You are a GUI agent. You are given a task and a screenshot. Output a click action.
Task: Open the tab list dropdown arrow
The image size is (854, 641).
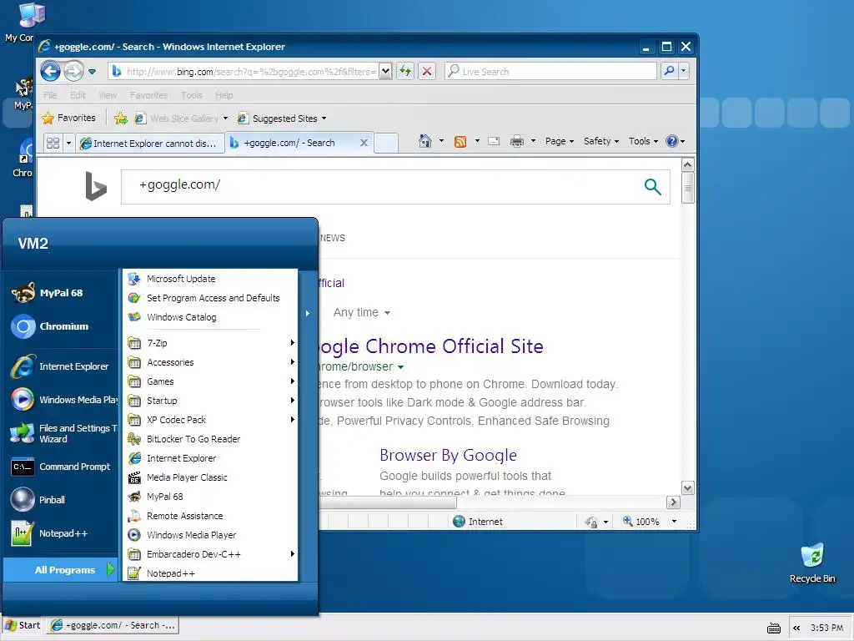68,143
